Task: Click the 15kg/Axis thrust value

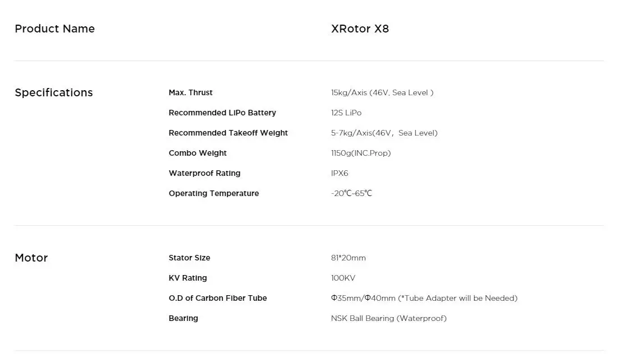Action: 382,92
